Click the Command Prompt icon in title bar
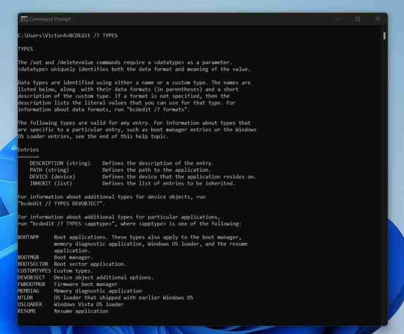Image resolution: width=404 pixels, height=334 pixels. (x=24, y=19)
